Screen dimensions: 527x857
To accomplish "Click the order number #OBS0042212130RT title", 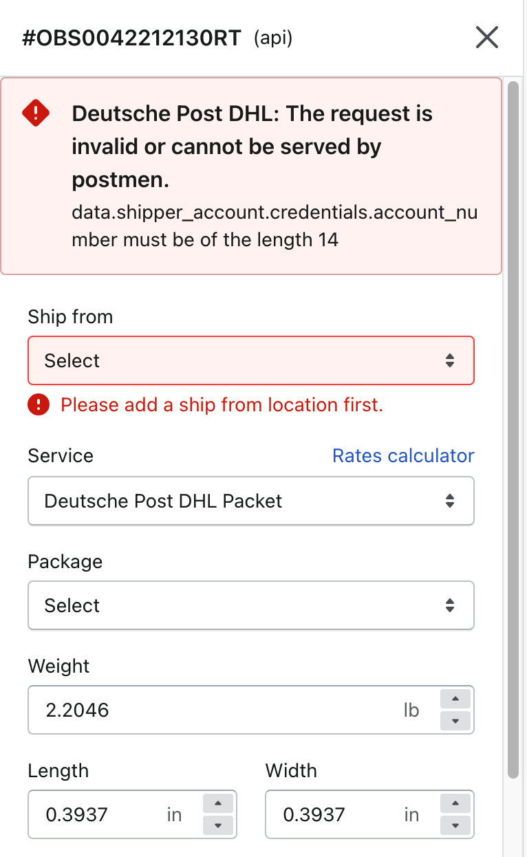I will click(x=132, y=38).
